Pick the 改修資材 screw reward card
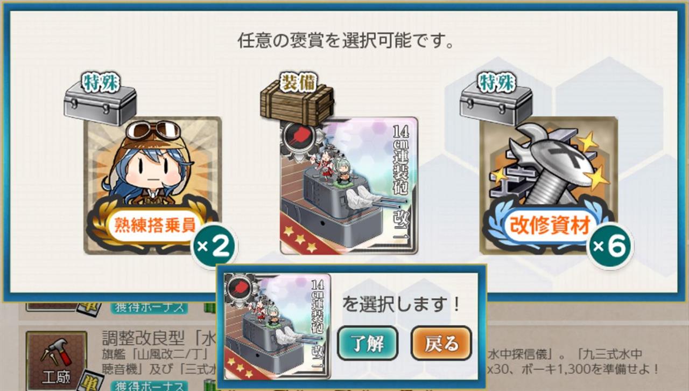 tap(549, 185)
